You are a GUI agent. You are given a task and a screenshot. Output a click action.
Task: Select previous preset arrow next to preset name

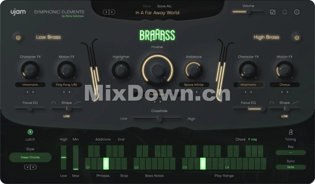click(106, 12)
